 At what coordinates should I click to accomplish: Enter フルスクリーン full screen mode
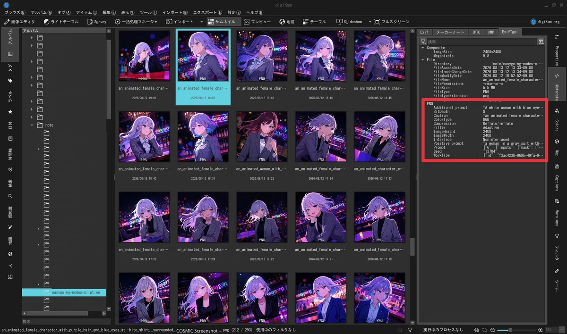tap(392, 22)
